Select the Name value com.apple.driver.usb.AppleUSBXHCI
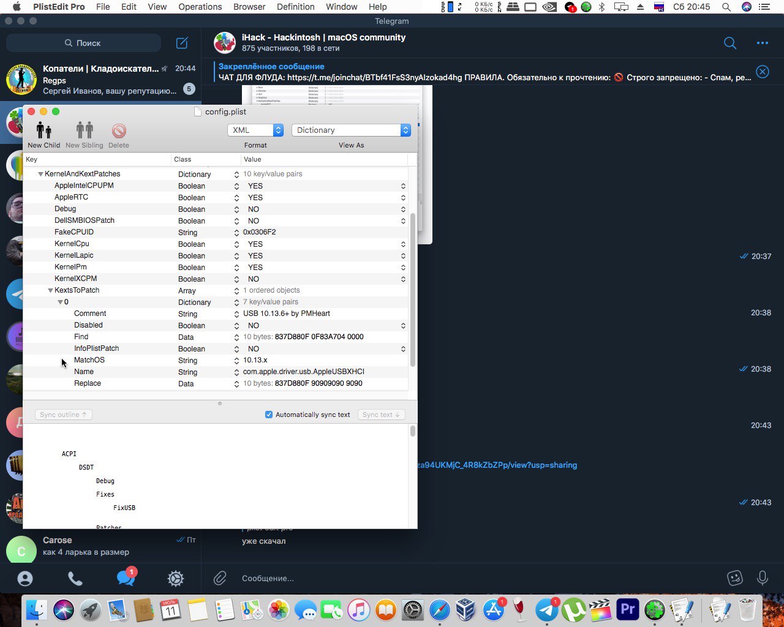 point(304,372)
